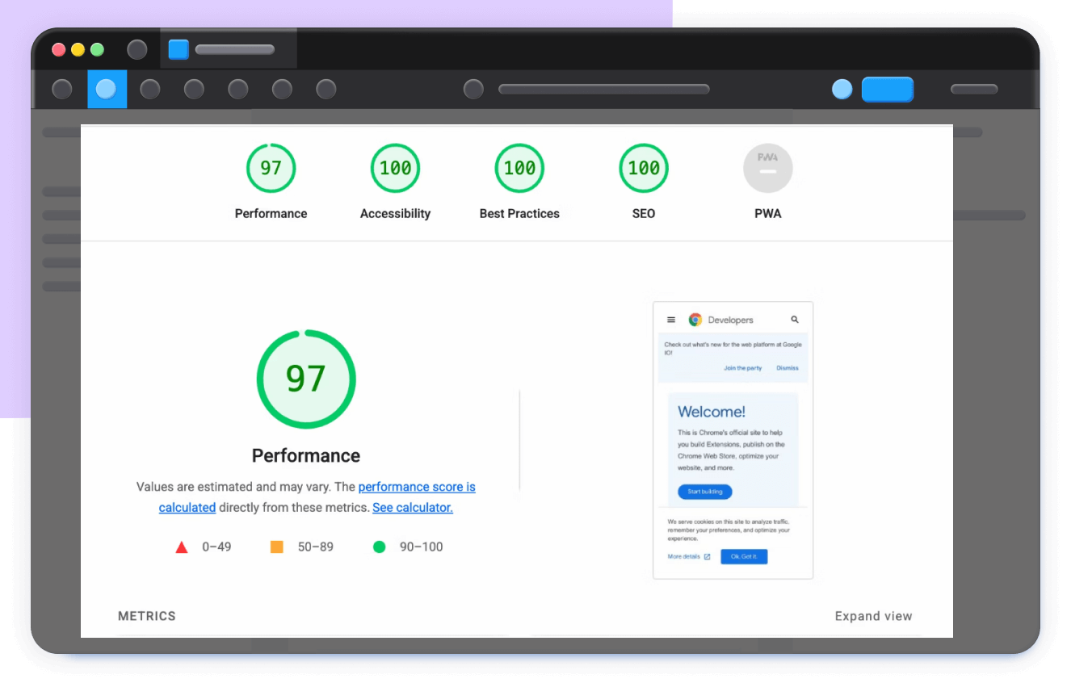Screen dimensions: 1071x687
Task: Click the large 97 Performance gauge
Action: pos(306,379)
